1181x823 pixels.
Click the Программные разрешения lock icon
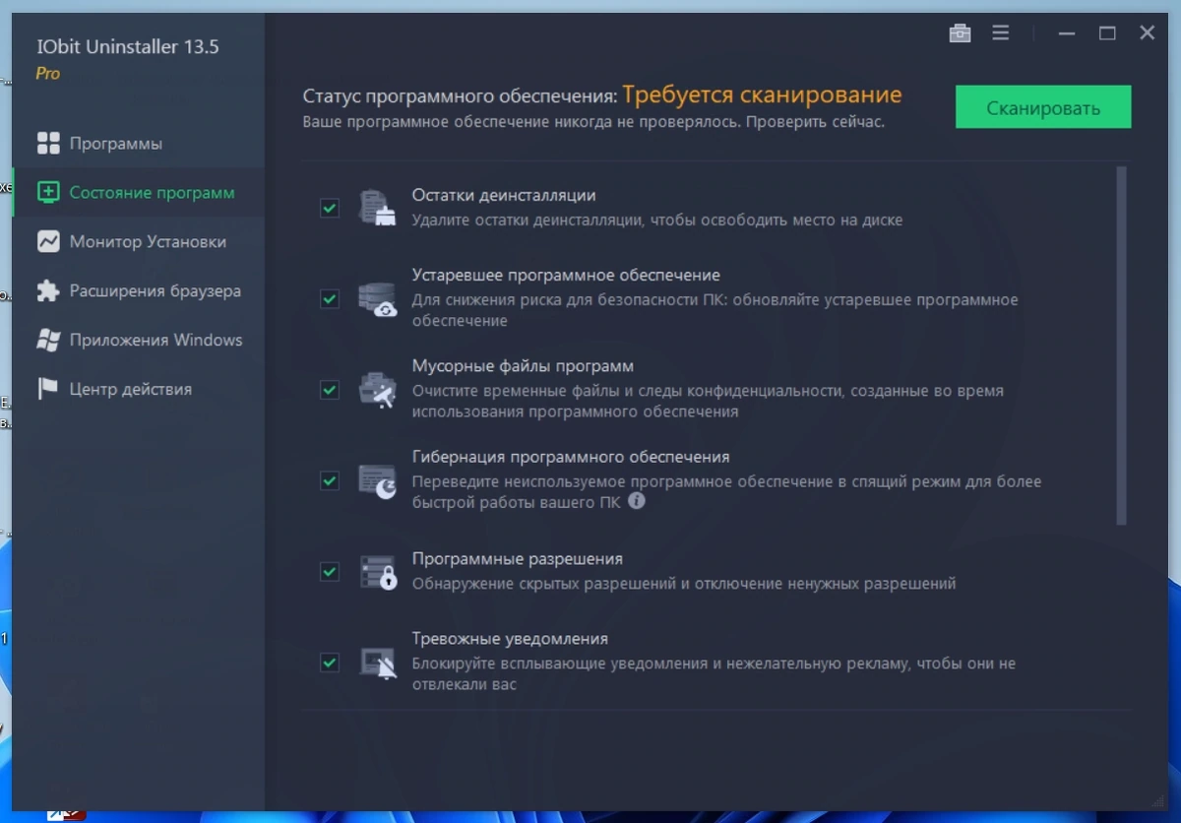pyautogui.click(x=377, y=572)
